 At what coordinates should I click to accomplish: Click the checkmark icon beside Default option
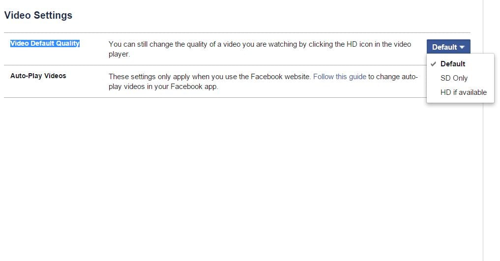(x=433, y=64)
